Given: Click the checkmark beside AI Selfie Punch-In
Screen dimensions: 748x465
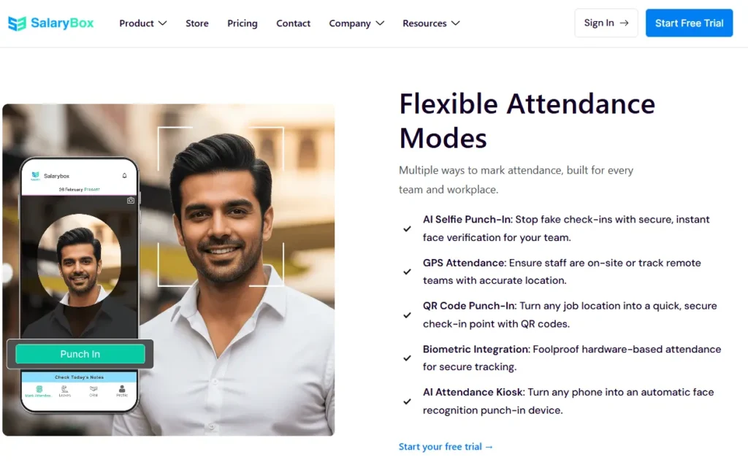Looking at the screenshot, I should click(x=408, y=228).
